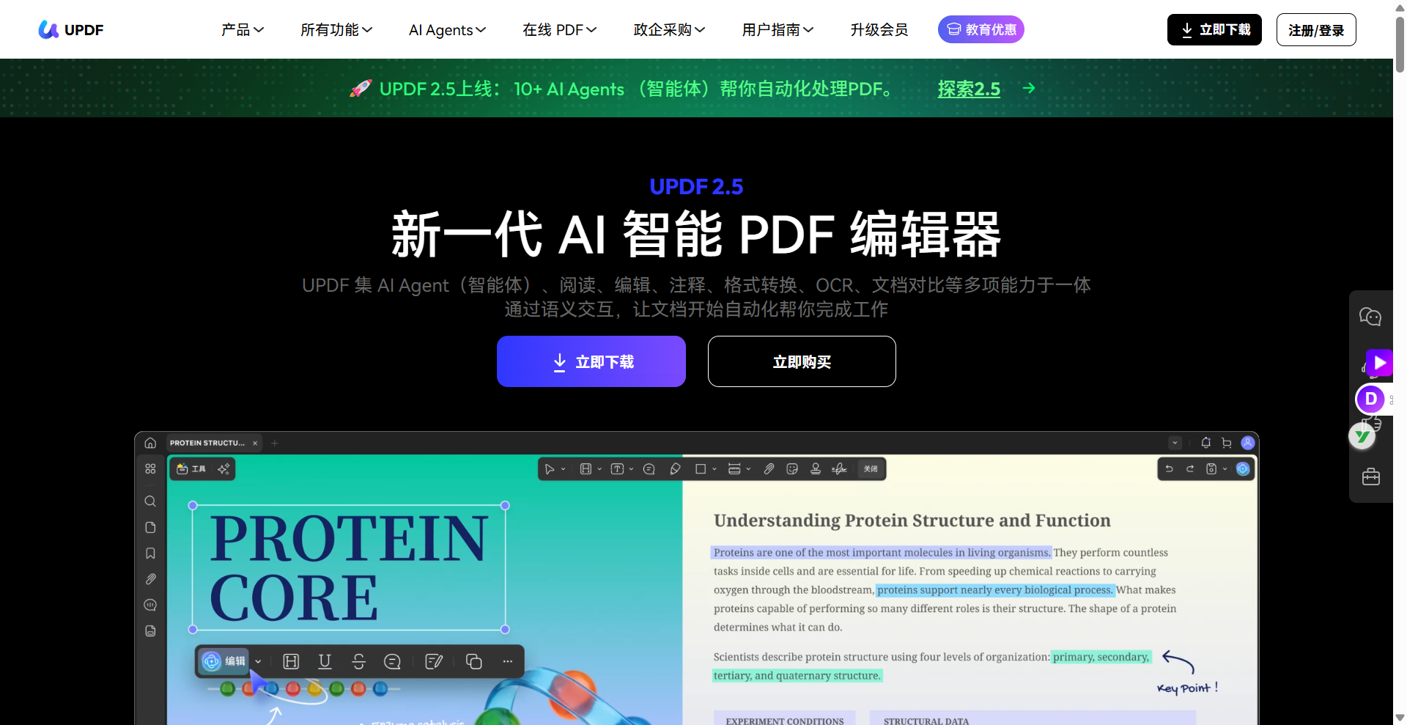Add a new tab with the plus icon

(275, 443)
